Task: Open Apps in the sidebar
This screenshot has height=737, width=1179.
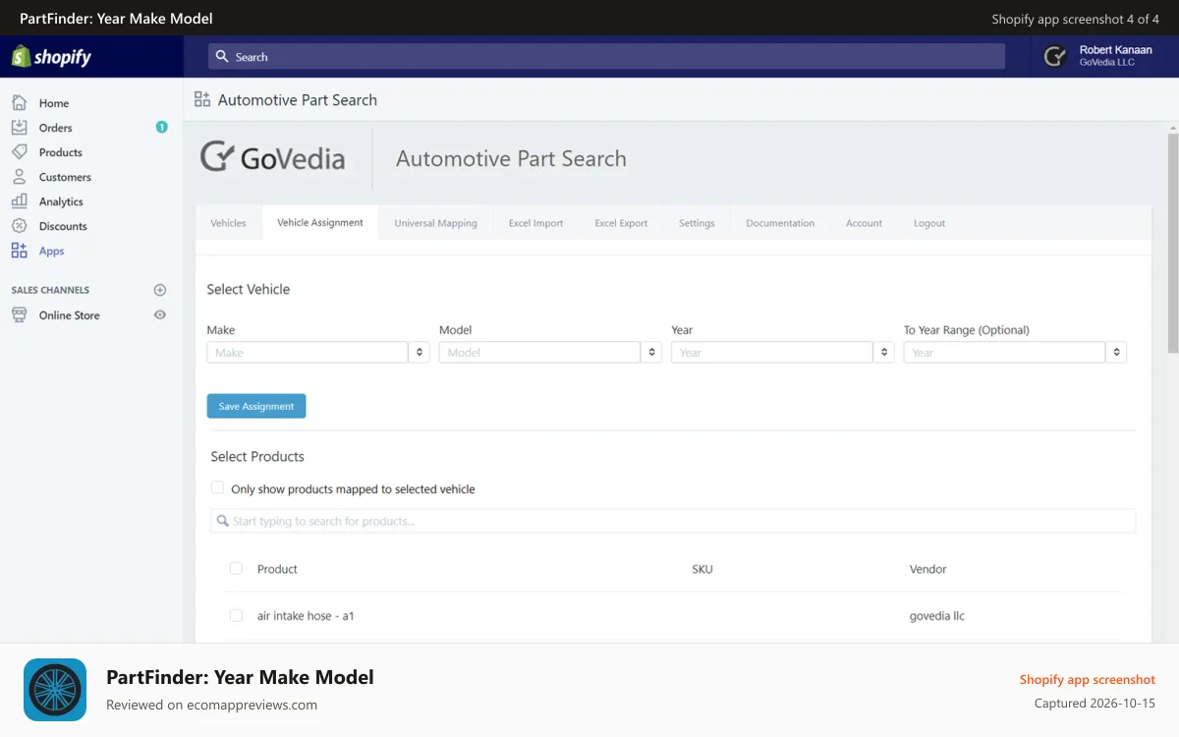Action: coord(52,251)
